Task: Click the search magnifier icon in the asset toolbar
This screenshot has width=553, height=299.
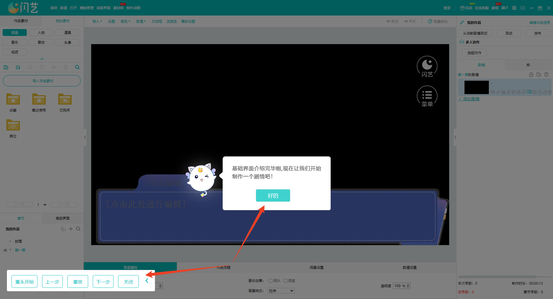Action: 77,67
